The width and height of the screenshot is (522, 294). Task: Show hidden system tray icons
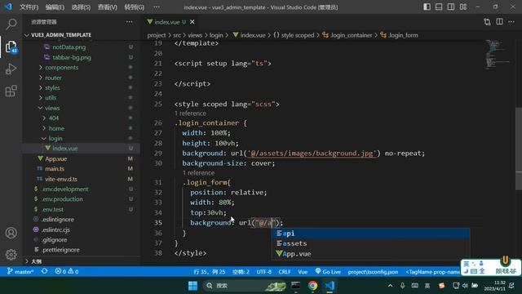tap(390, 286)
